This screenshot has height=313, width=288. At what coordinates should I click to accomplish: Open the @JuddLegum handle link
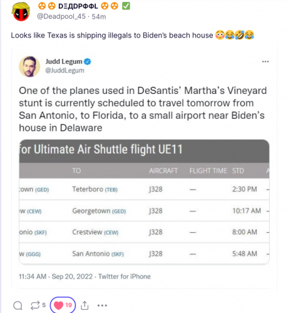[x=64, y=71]
